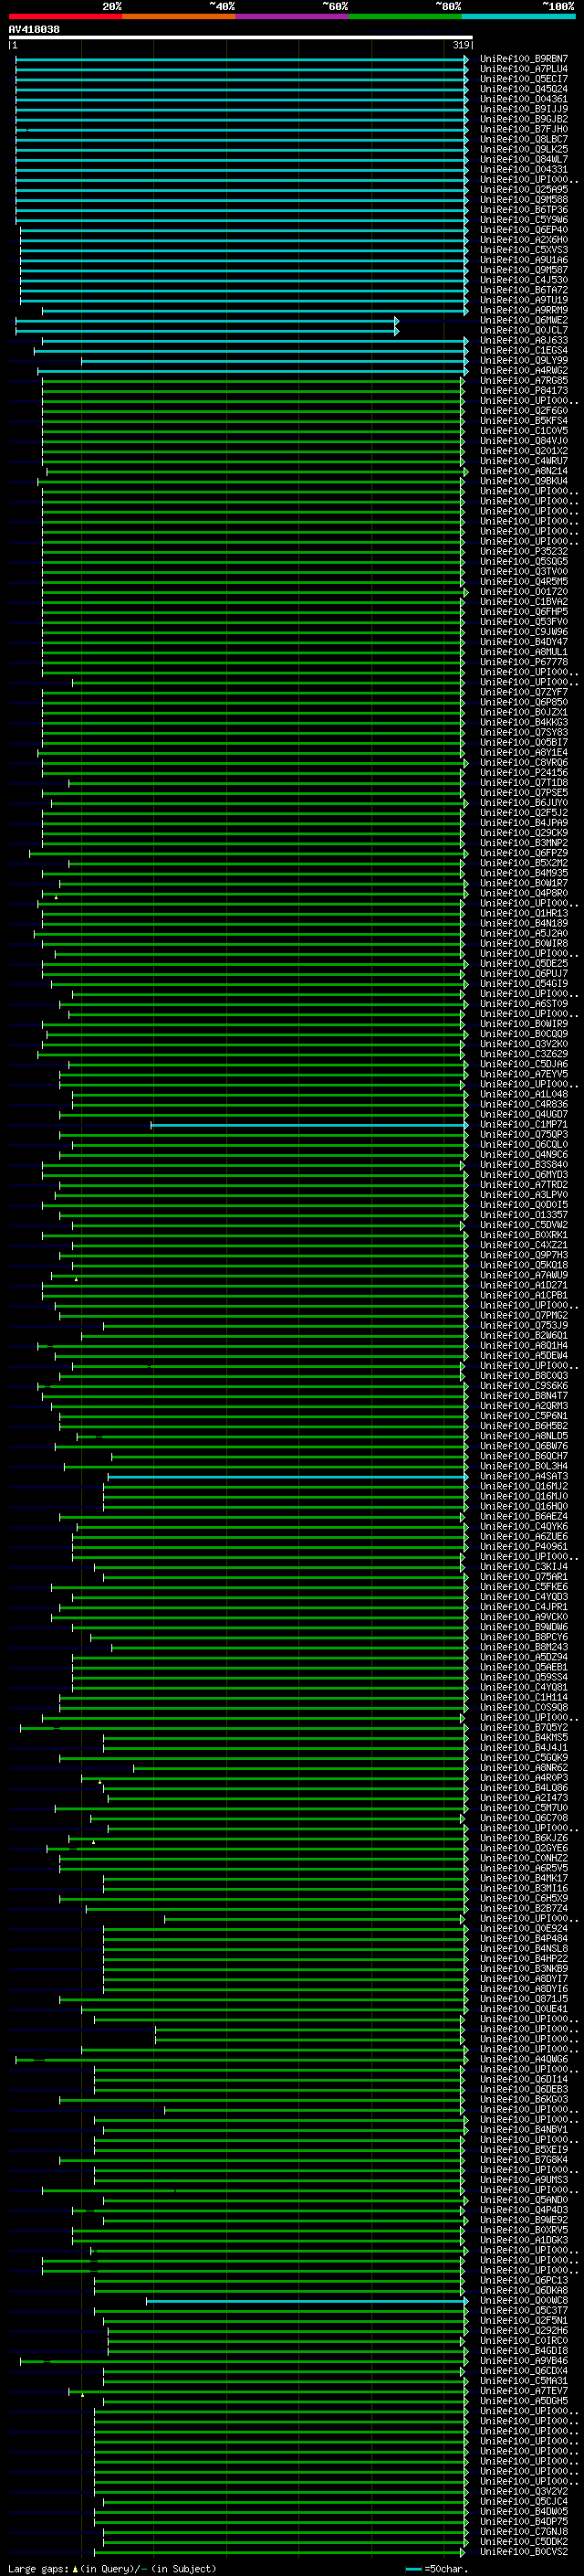Click hit label UniRef100_P24156
Screen dimensions: 584x2576
[523, 773]
